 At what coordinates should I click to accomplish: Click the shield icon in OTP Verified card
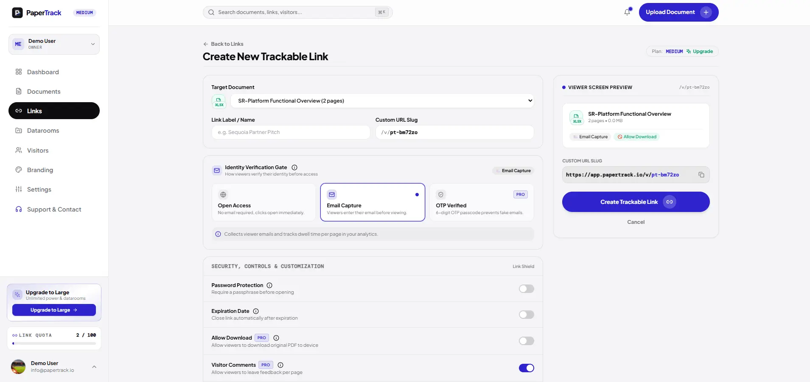click(x=441, y=195)
